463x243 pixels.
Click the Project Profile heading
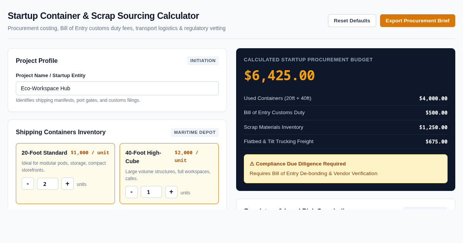(x=37, y=61)
